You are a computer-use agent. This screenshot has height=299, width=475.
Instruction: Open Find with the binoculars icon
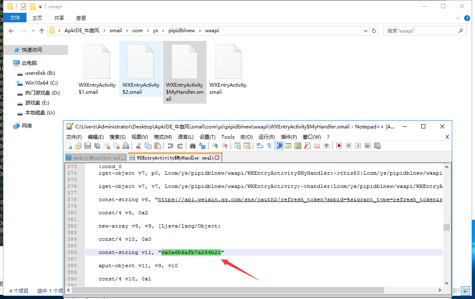coord(192,146)
